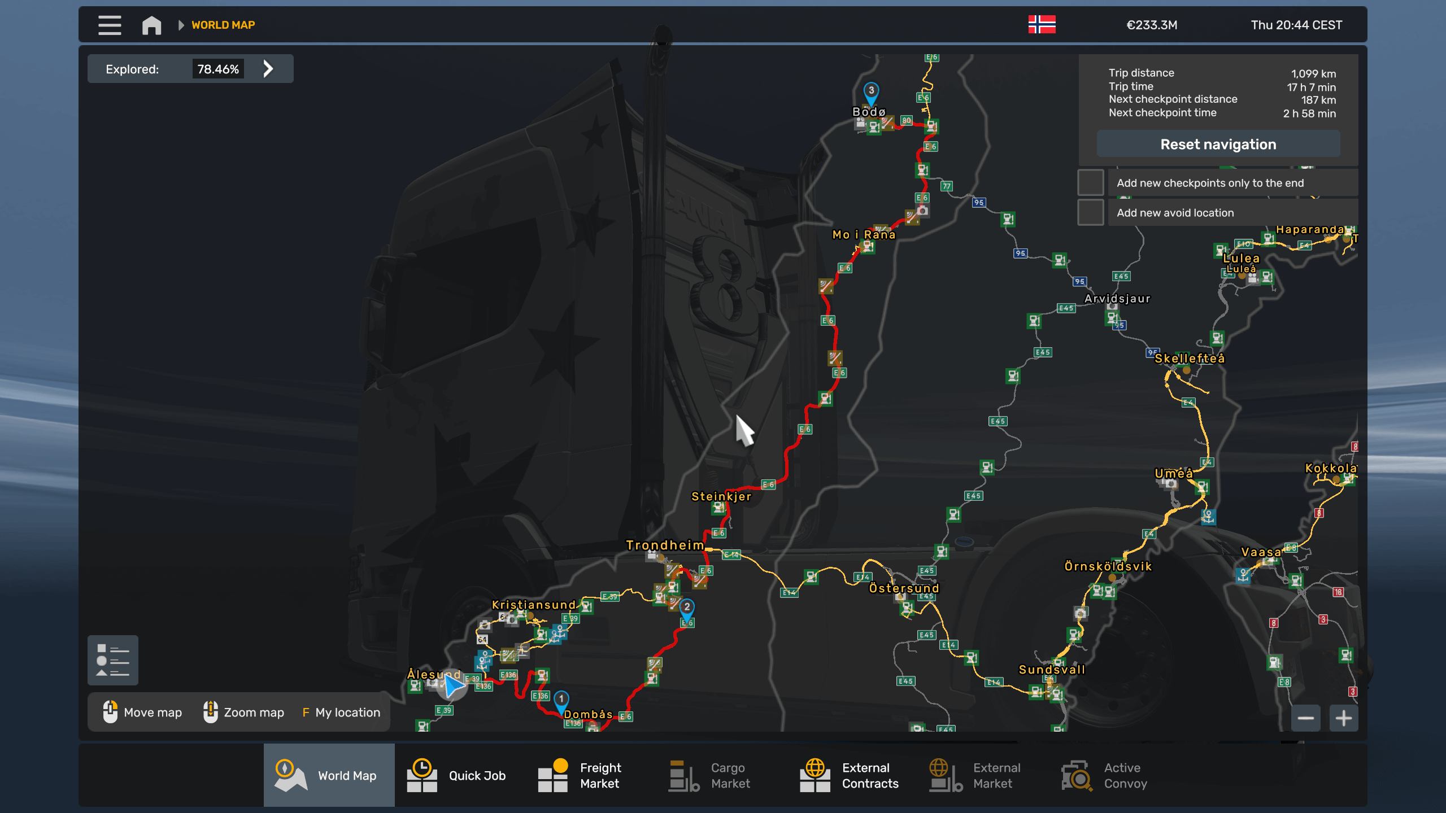1446x813 pixels.
Task: Open the External Contracts tab
Action: [x=850, y=775]
